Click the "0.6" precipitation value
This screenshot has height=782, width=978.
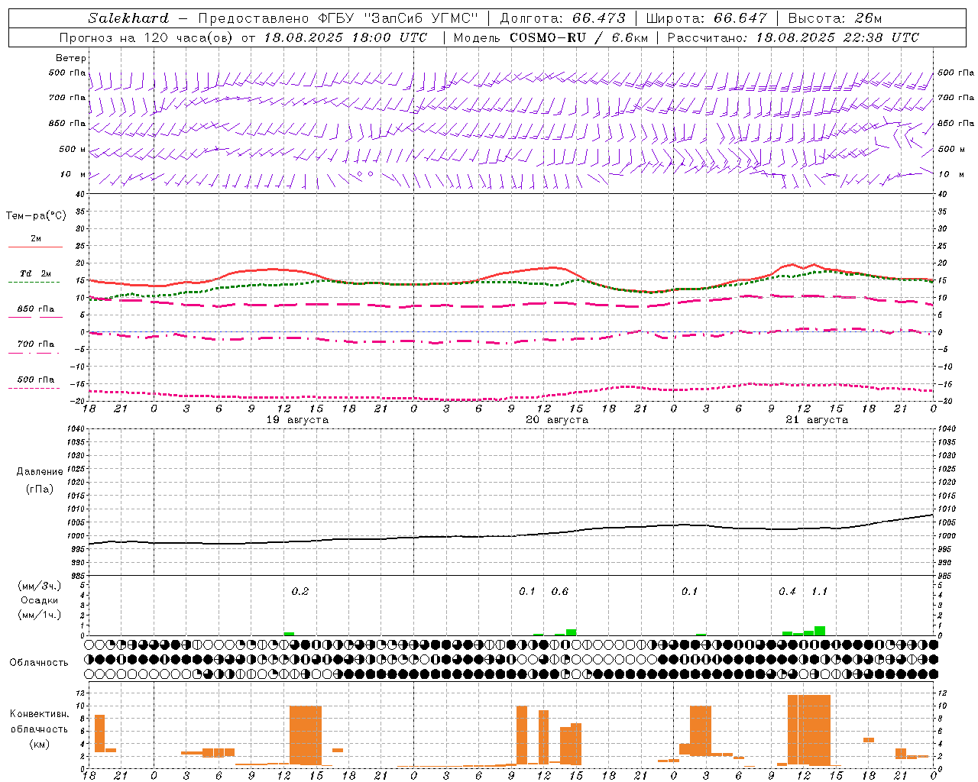(x=560, y=591)
